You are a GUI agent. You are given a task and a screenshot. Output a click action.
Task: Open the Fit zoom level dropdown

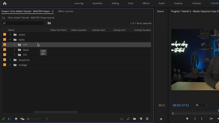(x=201, y=105)
